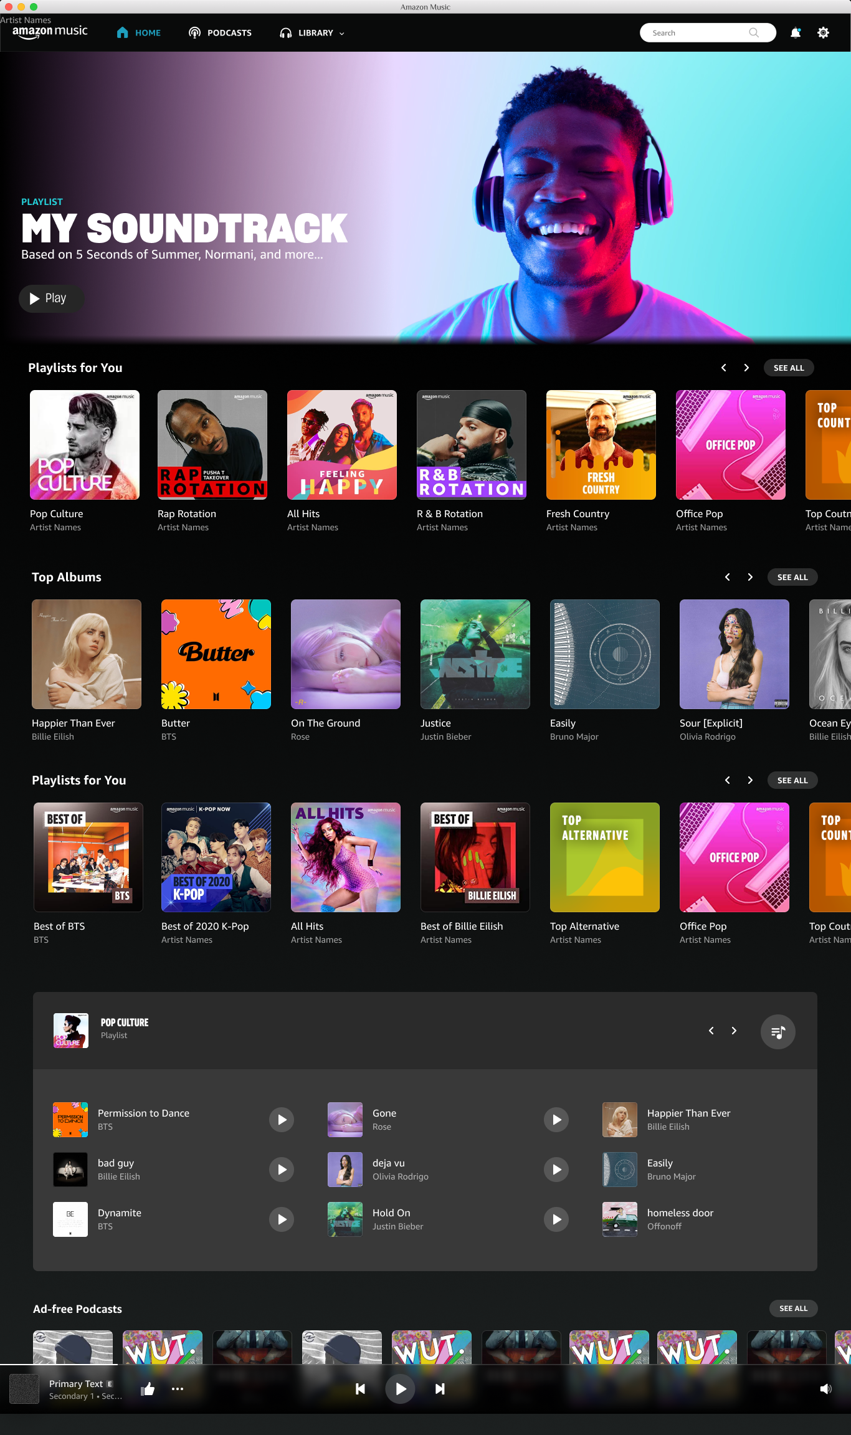Click the Justin Bieber artist under Justice
The width and height of the screenshot is (851, 1435).
446,737
